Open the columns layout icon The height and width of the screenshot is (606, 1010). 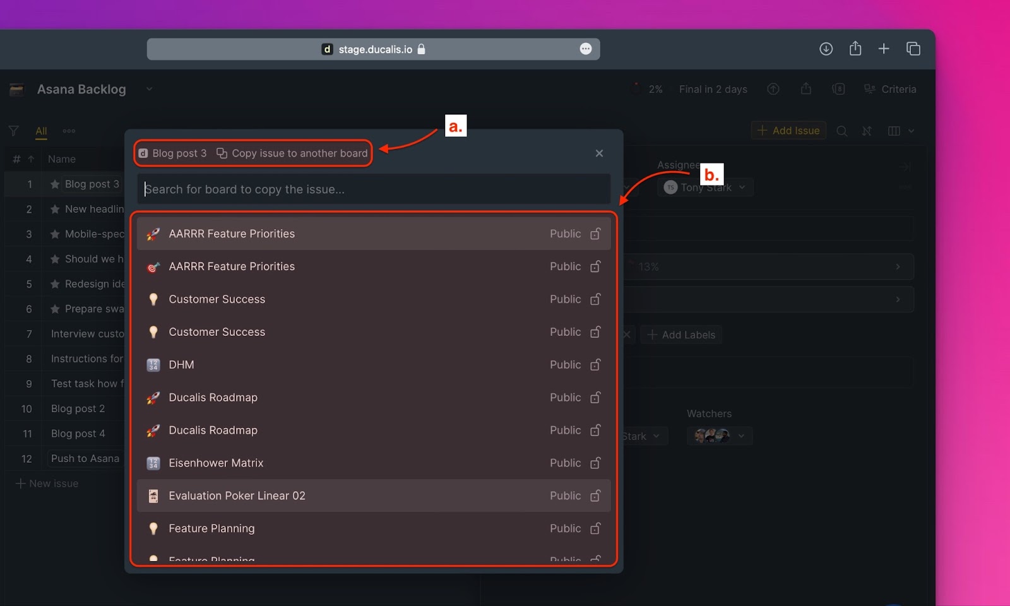894,131
